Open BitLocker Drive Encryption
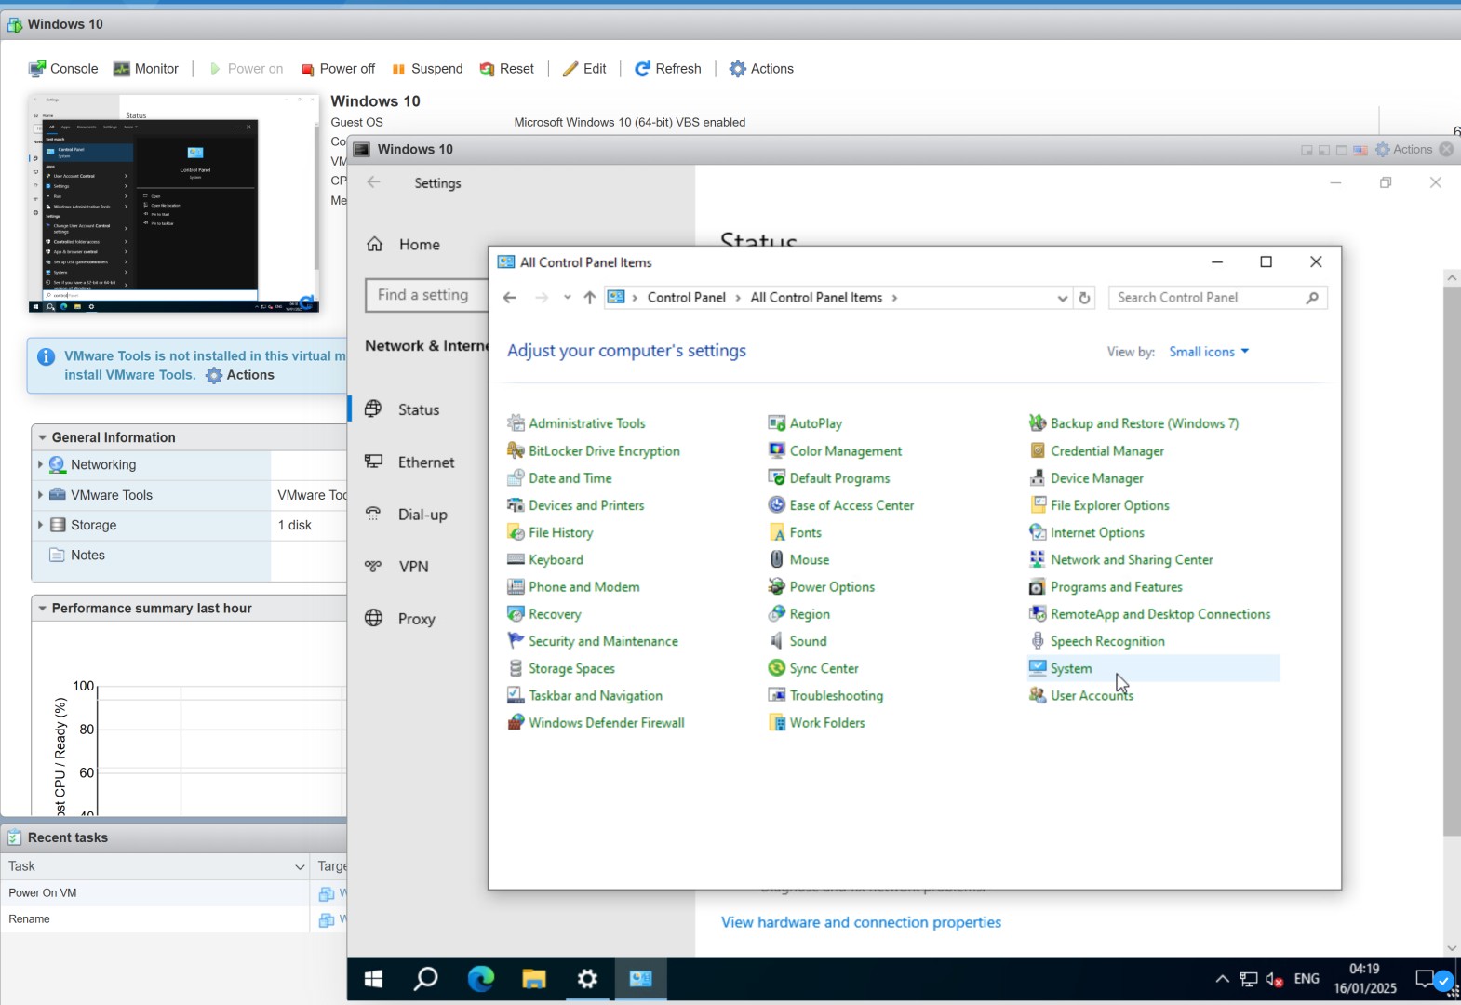This screenshot has width=1461, height=1005. 594,450
